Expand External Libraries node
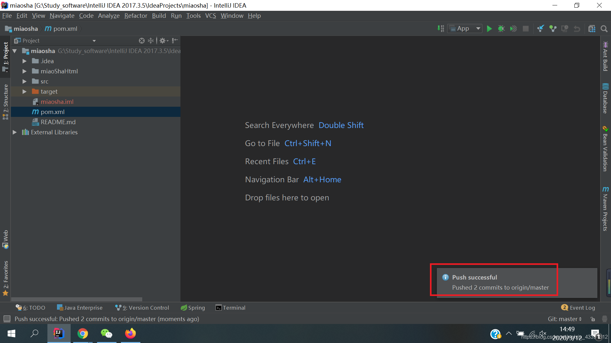Image resolution: width=611 pixels, height=343 pixels. (15, 132)
